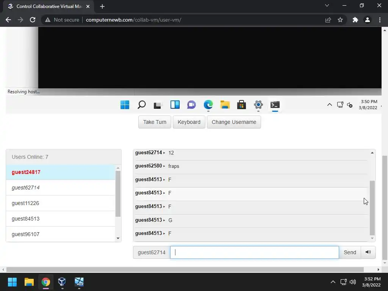Click the VM's network tray icon
The height and width of the screenshot is (291, 388).
pos(340,105)
